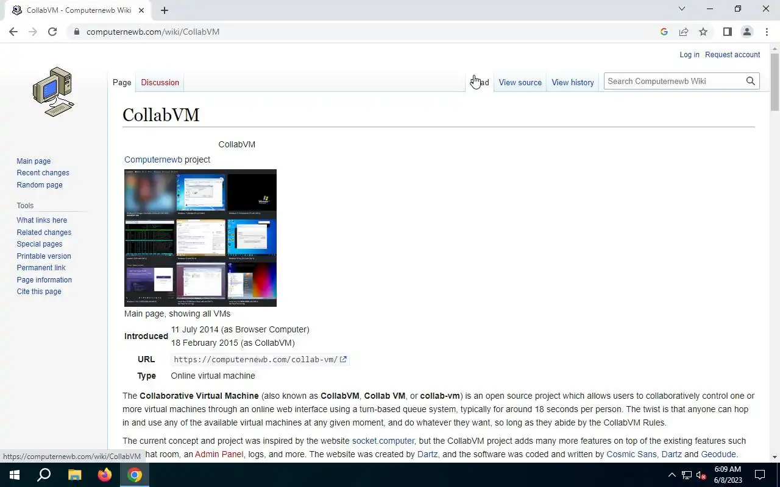The height and width of the screenshot is (487, 780).
Task: Bookmark this page with star icon
Action: pyautogui.click(x=703, y=32)
